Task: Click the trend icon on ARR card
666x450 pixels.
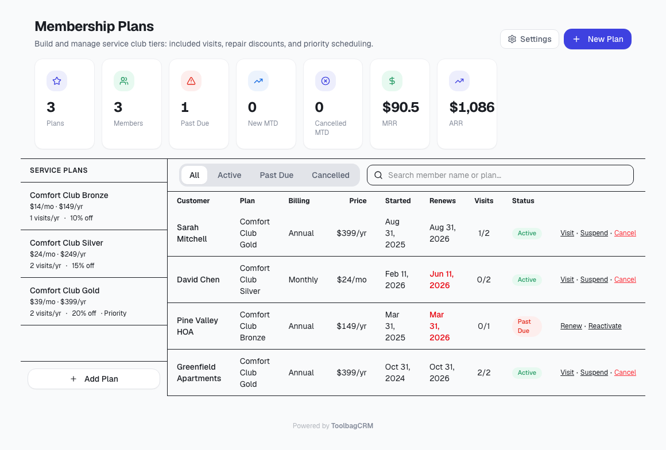Action: (x=459, y=81)
